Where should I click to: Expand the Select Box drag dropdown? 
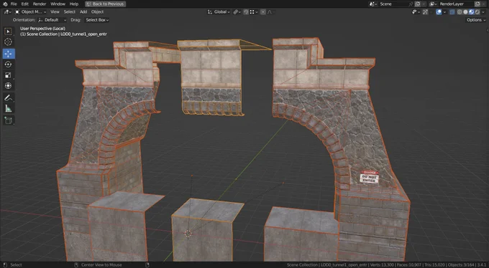(97, 20)
